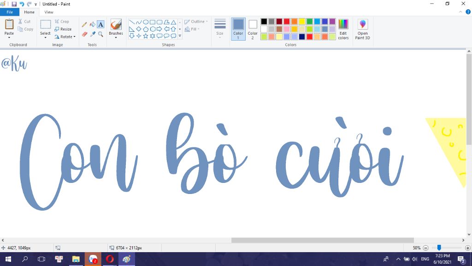
Task: Click the zoom slider thumb
Action: pos(439,248)
